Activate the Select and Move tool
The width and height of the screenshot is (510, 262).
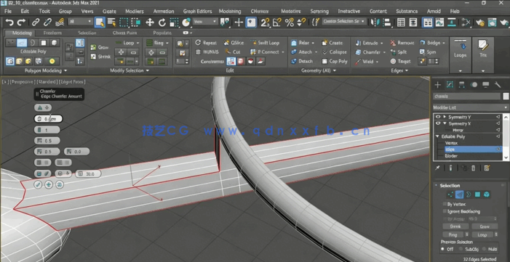pos(150,22)
